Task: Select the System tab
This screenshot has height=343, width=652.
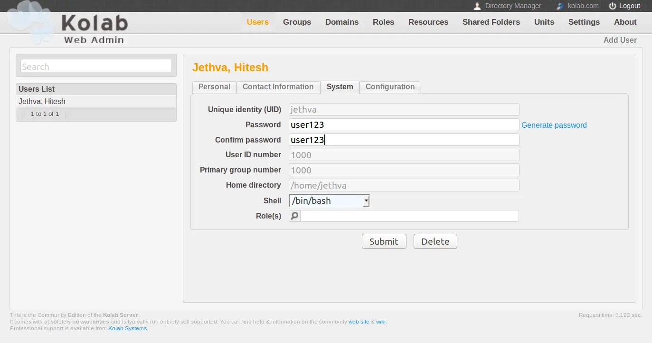Action: pos(340,87)
